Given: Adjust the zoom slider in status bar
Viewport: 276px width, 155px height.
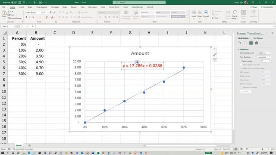Looking at the screenshot, I should pos(263,149).
